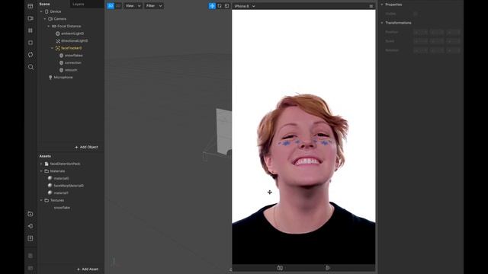Click Add Object button
The height and width of the screenshot is (274, 488).
pos(86,147)
